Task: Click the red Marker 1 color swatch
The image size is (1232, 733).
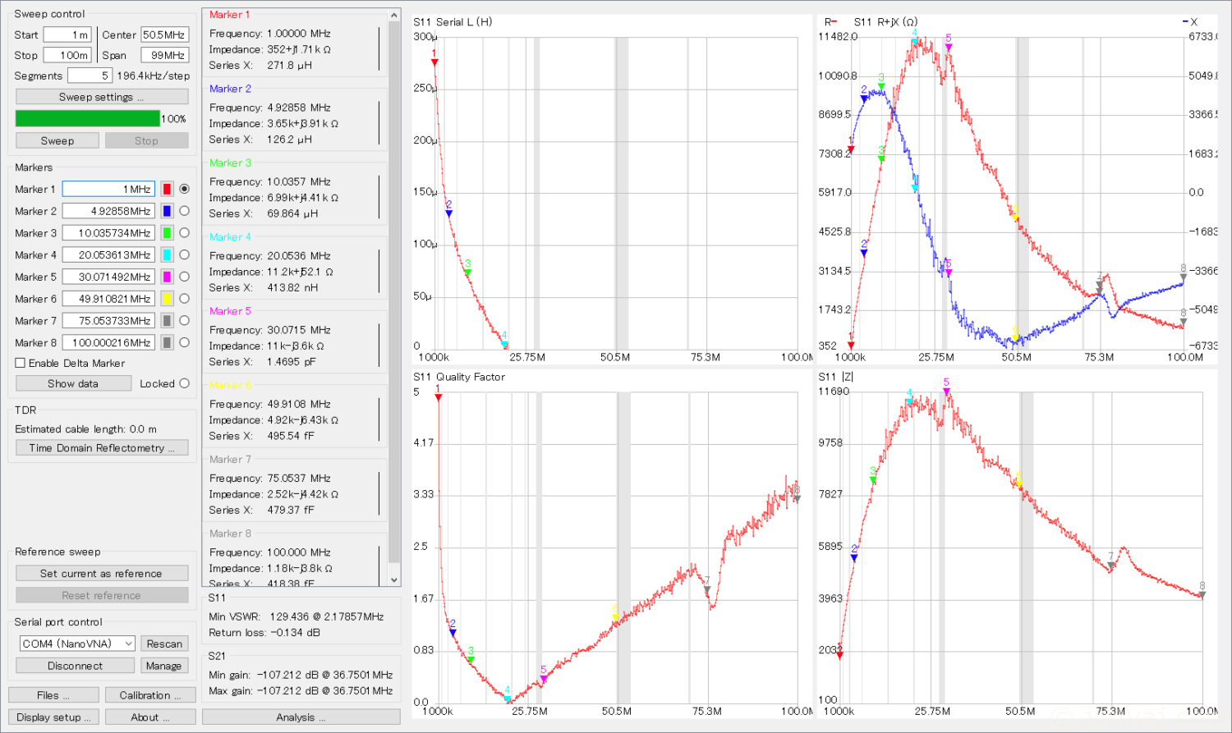Action: pyautogui.click(x=167, y=189)
